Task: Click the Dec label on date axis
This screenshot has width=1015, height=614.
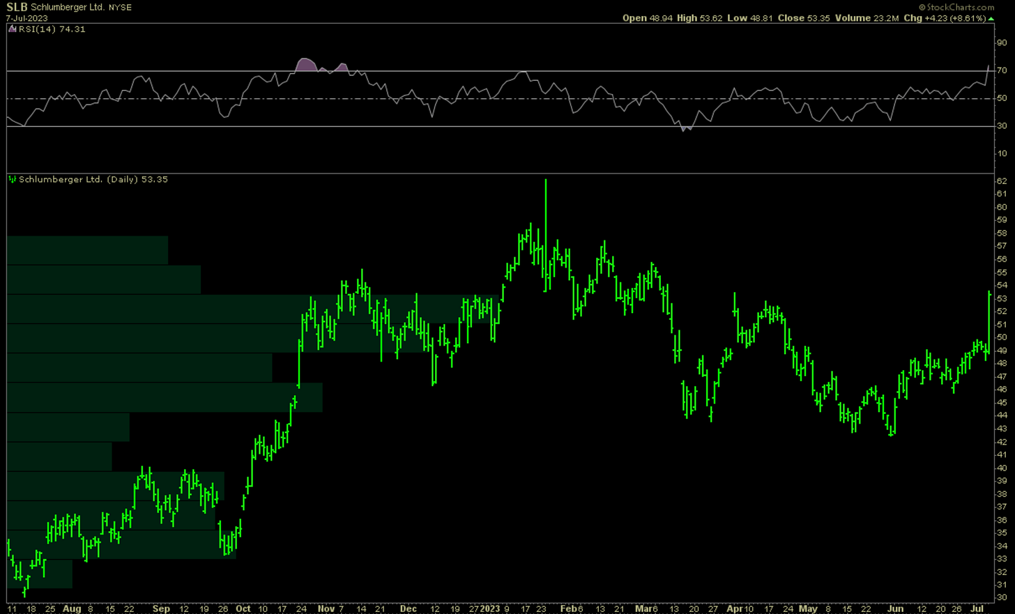Action: pos(409,609)
